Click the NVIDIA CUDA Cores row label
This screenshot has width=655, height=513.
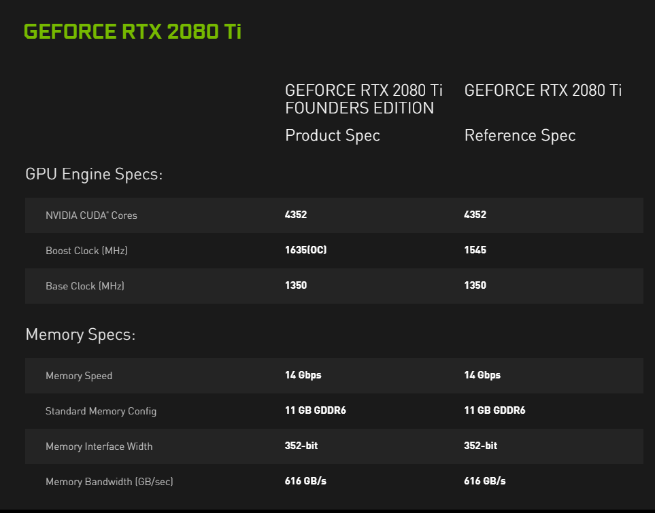[x=91, y=215]
